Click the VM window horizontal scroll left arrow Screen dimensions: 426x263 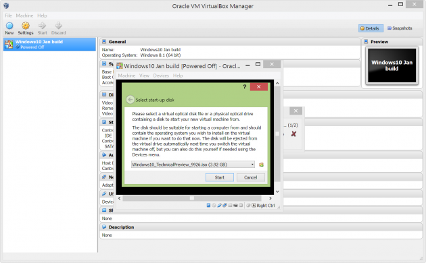(119, 198)
